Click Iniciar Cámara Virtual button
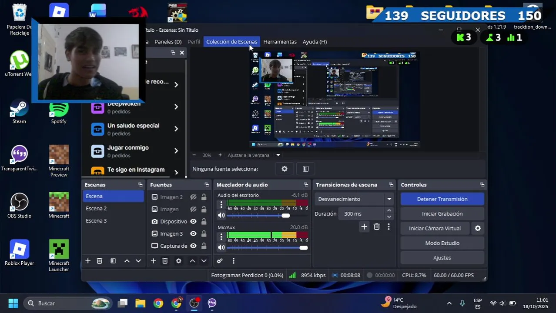556x313 pixels. pos(435,228)
